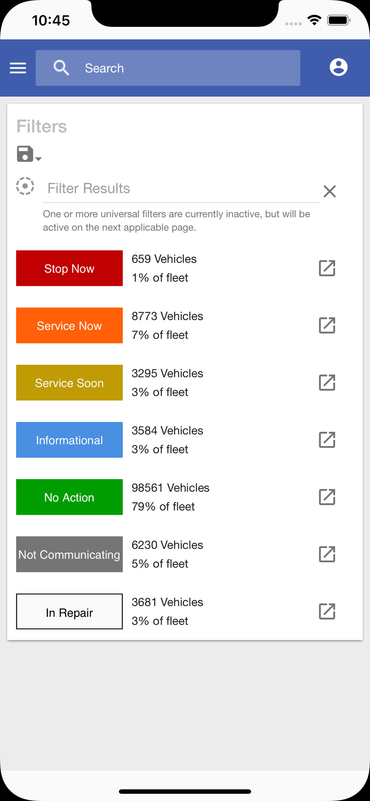Open Service Now vehicles external link icon

pos(327,326)
